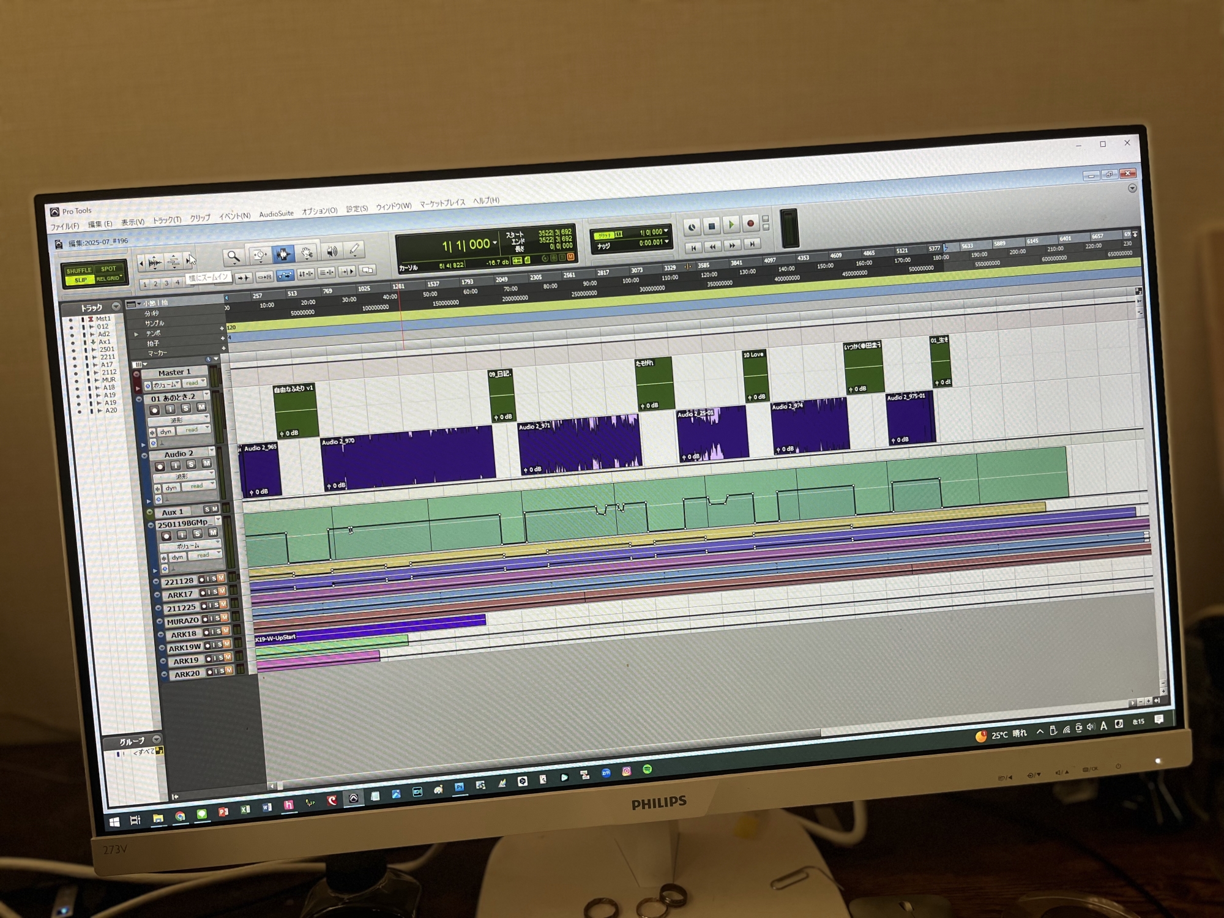This screenshot has width=1224, height=918.
Task: Mute the Audio 2 track
Action: pyautogui.click(x=207, y=464)
